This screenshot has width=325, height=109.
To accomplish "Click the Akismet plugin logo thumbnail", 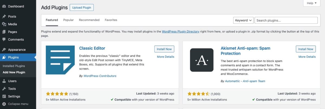I will pos(202,60).
